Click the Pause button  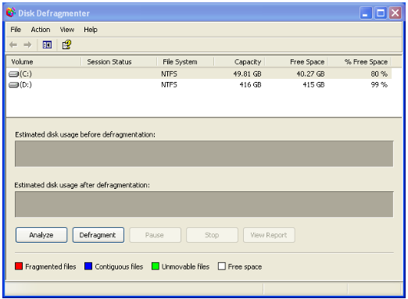click(x=155, y=235)
